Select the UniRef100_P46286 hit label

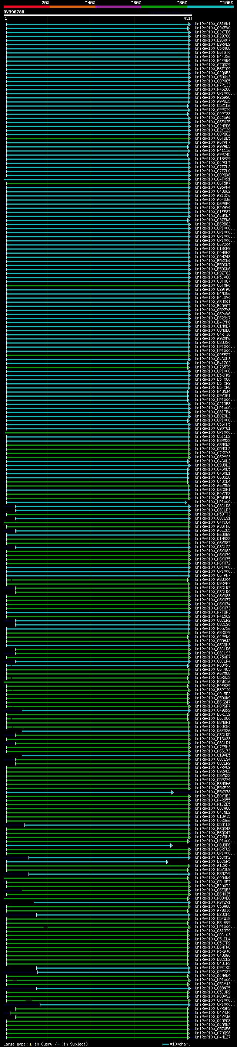pyautogui.click(x=212, y=90)
